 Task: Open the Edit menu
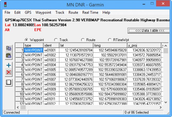pos(17,13)
